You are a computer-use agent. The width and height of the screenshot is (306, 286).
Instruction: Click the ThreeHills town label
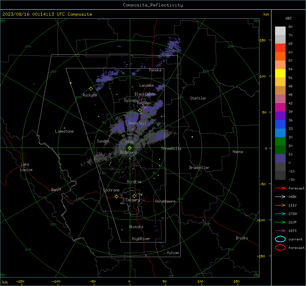171,149
